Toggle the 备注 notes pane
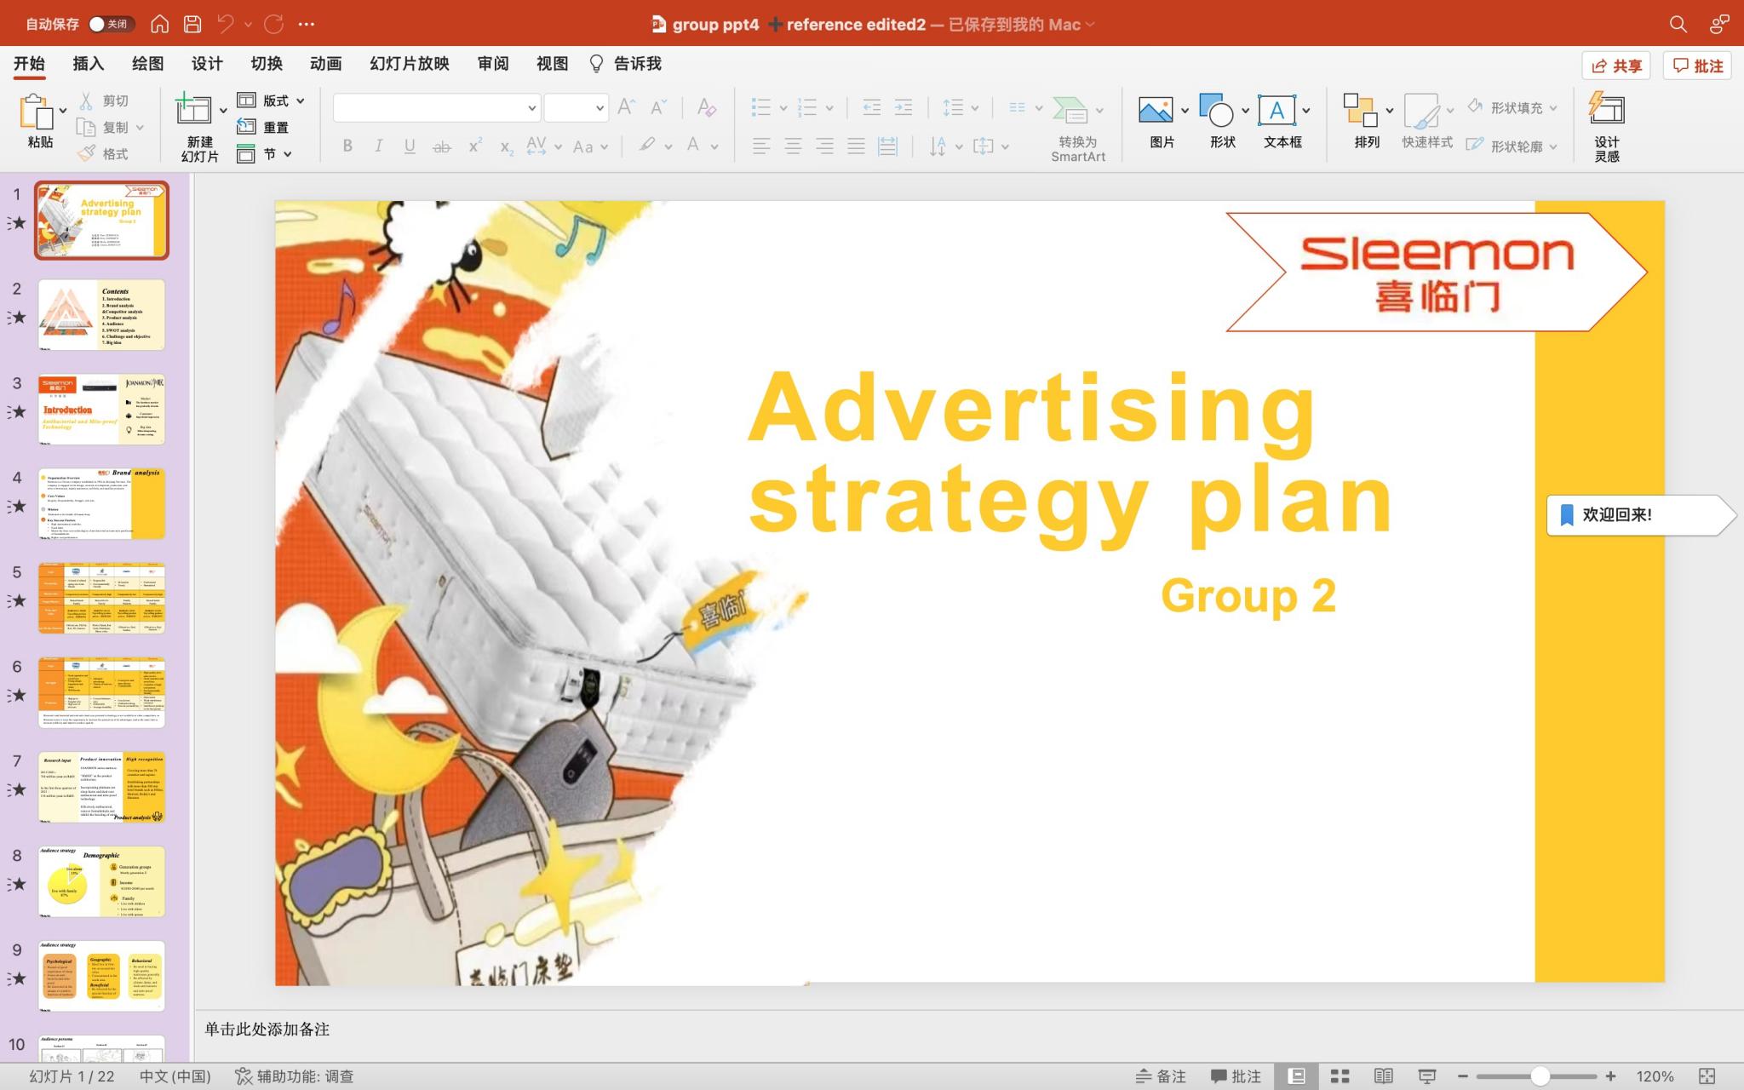Image resolution: width=1744 pixels, height=1090 pixels. pyautogui.click(x=1162, y=1076)
